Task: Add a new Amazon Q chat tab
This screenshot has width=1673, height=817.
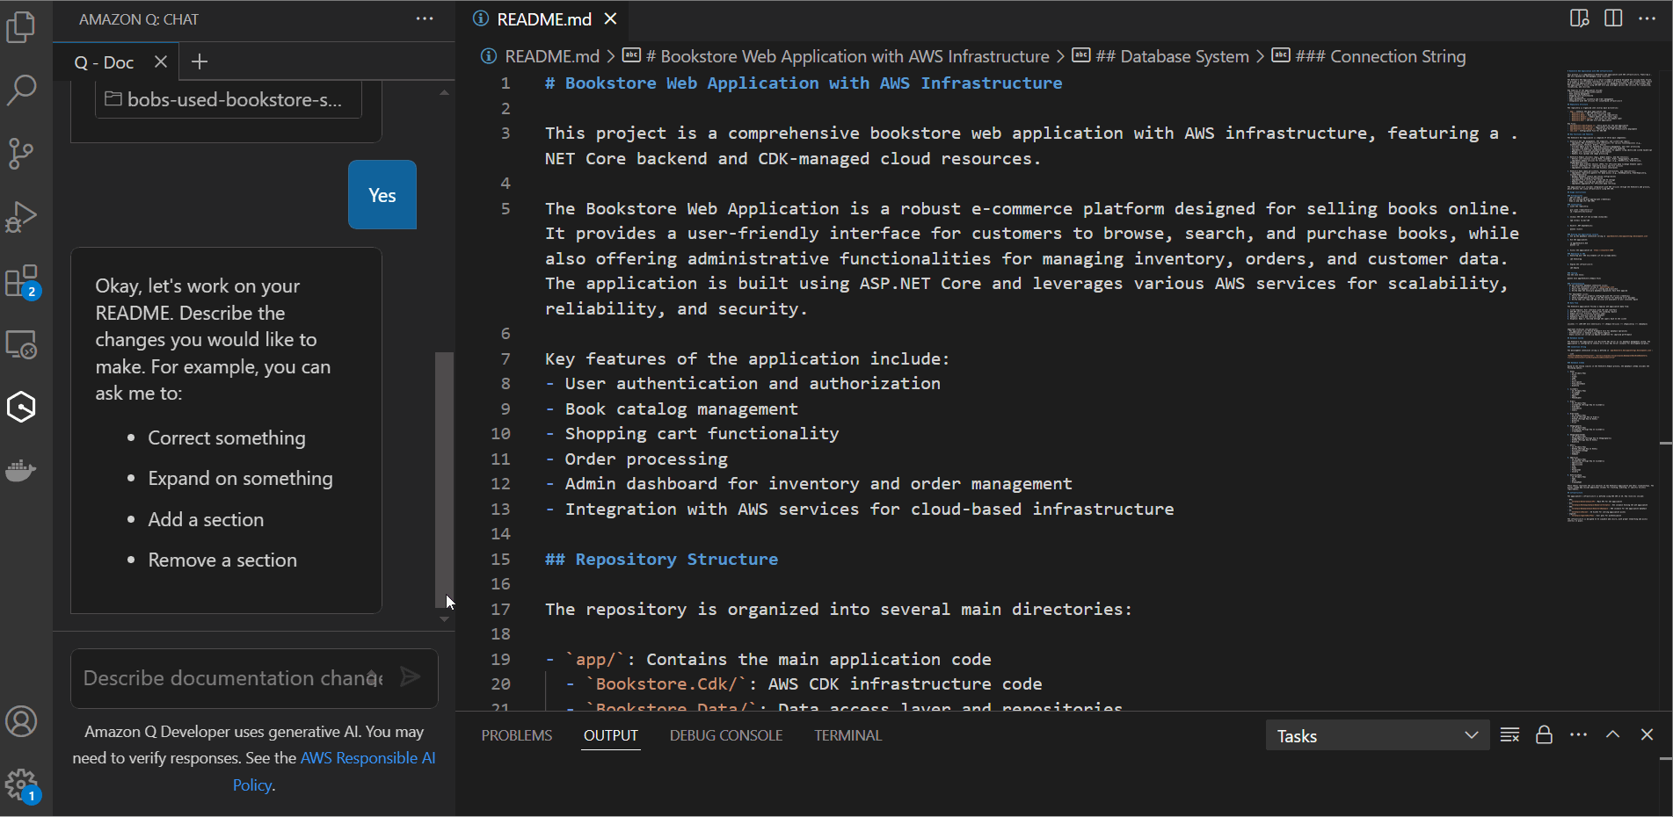Action: [x=200, y=61]
